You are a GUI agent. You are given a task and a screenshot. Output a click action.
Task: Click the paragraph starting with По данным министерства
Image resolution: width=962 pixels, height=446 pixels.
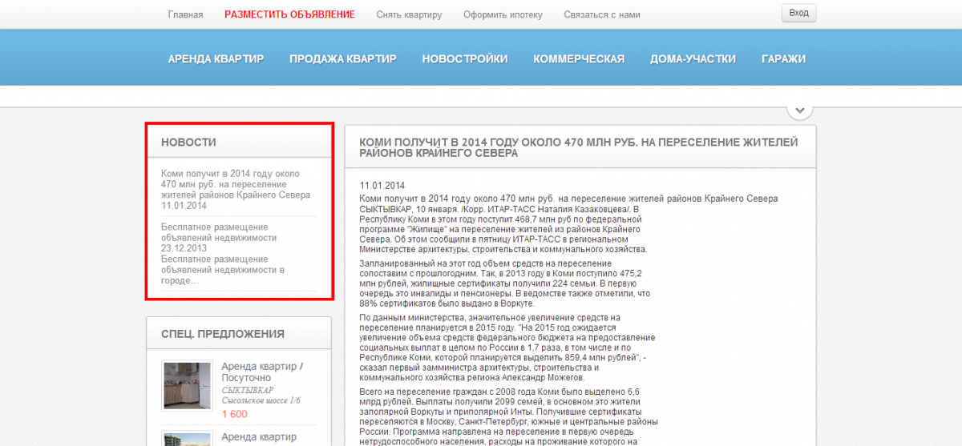click(x=508, y=348)
